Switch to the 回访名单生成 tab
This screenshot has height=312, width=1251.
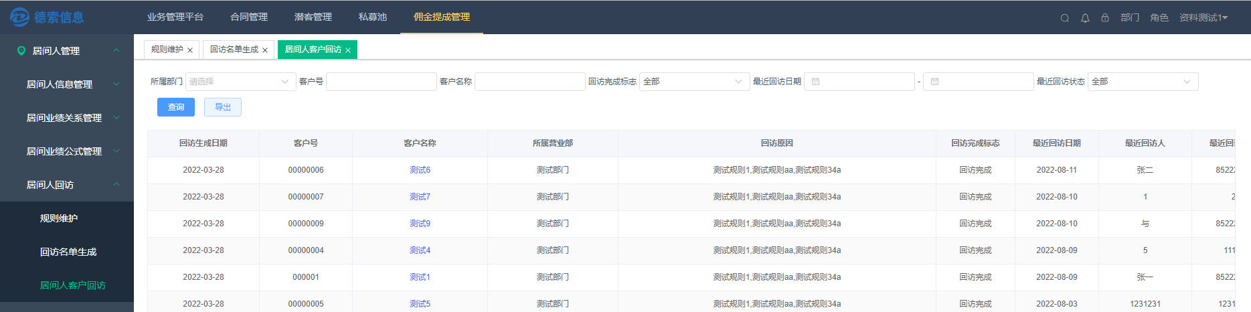(x=234, y=50)
